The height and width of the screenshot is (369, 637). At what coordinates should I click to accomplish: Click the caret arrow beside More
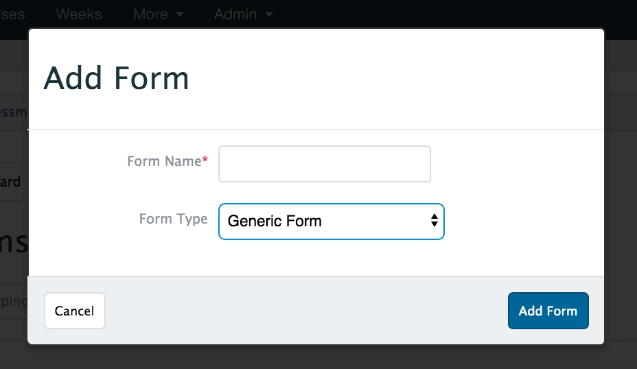click(180, 14)
